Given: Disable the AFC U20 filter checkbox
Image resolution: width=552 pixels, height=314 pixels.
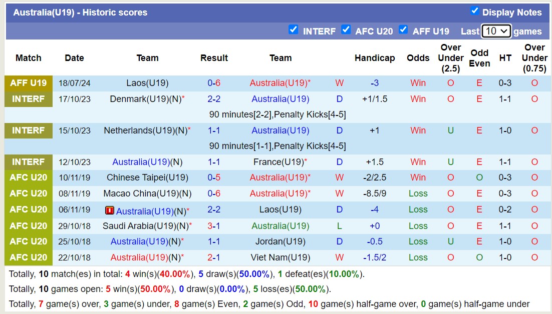Looking at the screenshot, I should (x=346, y=30).
